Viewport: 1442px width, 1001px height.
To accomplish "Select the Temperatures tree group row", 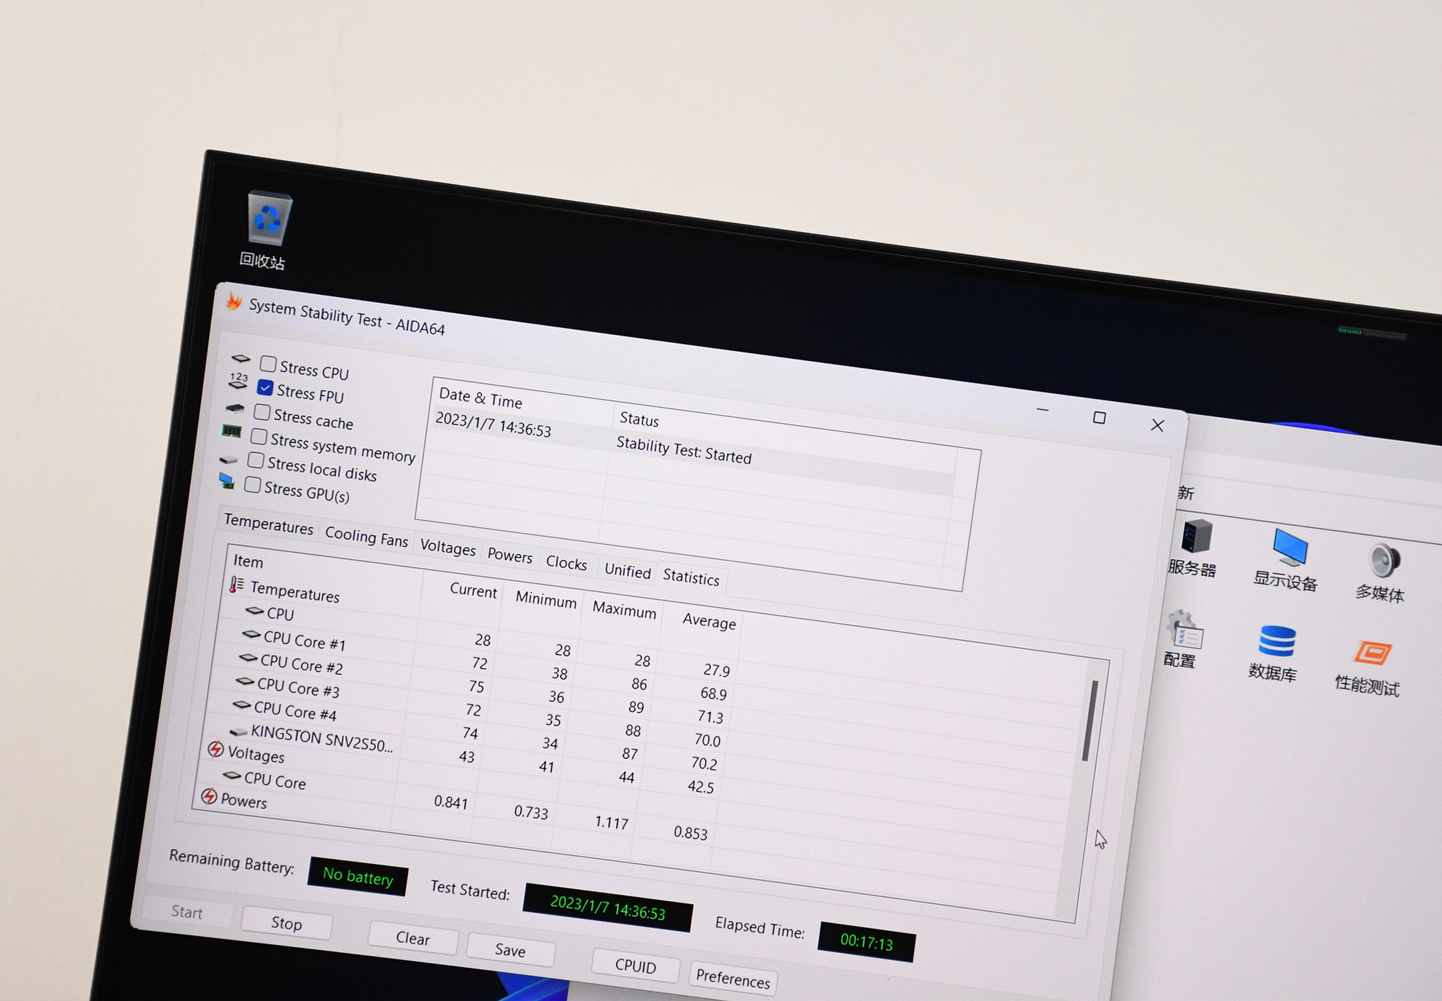I will 294,592.
